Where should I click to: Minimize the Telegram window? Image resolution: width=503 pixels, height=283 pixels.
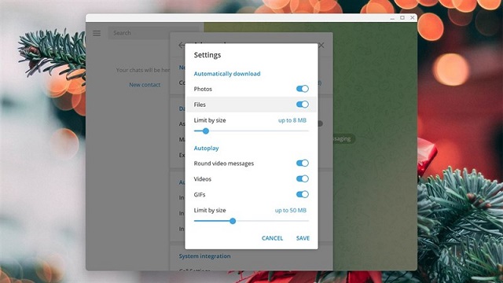click(392, 18)
